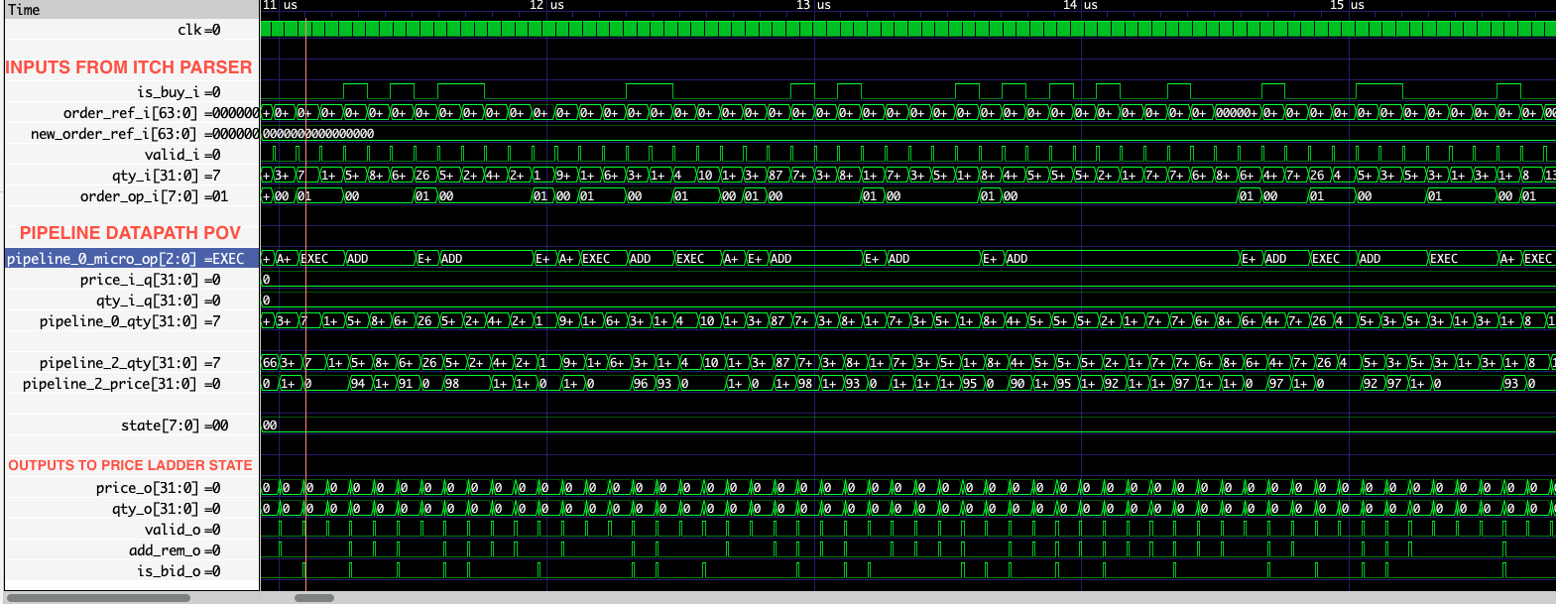Click the price_o[31:0] output signal

146,488
